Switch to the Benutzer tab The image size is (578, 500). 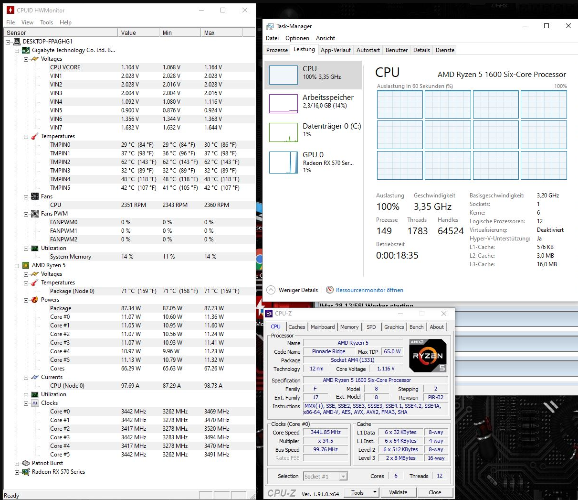click(397, 50)
